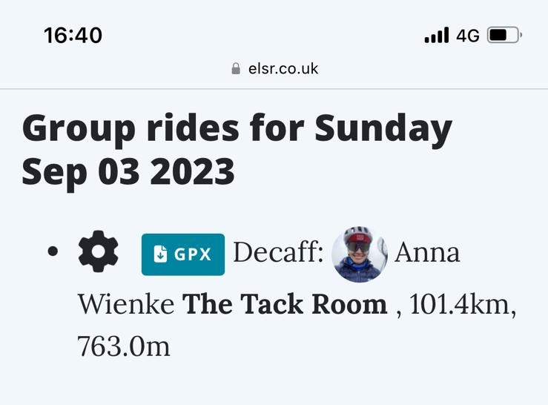This screenshot has height=405, width=548.
Task: Click the 101.4km distance text
Action: point(463,304)
